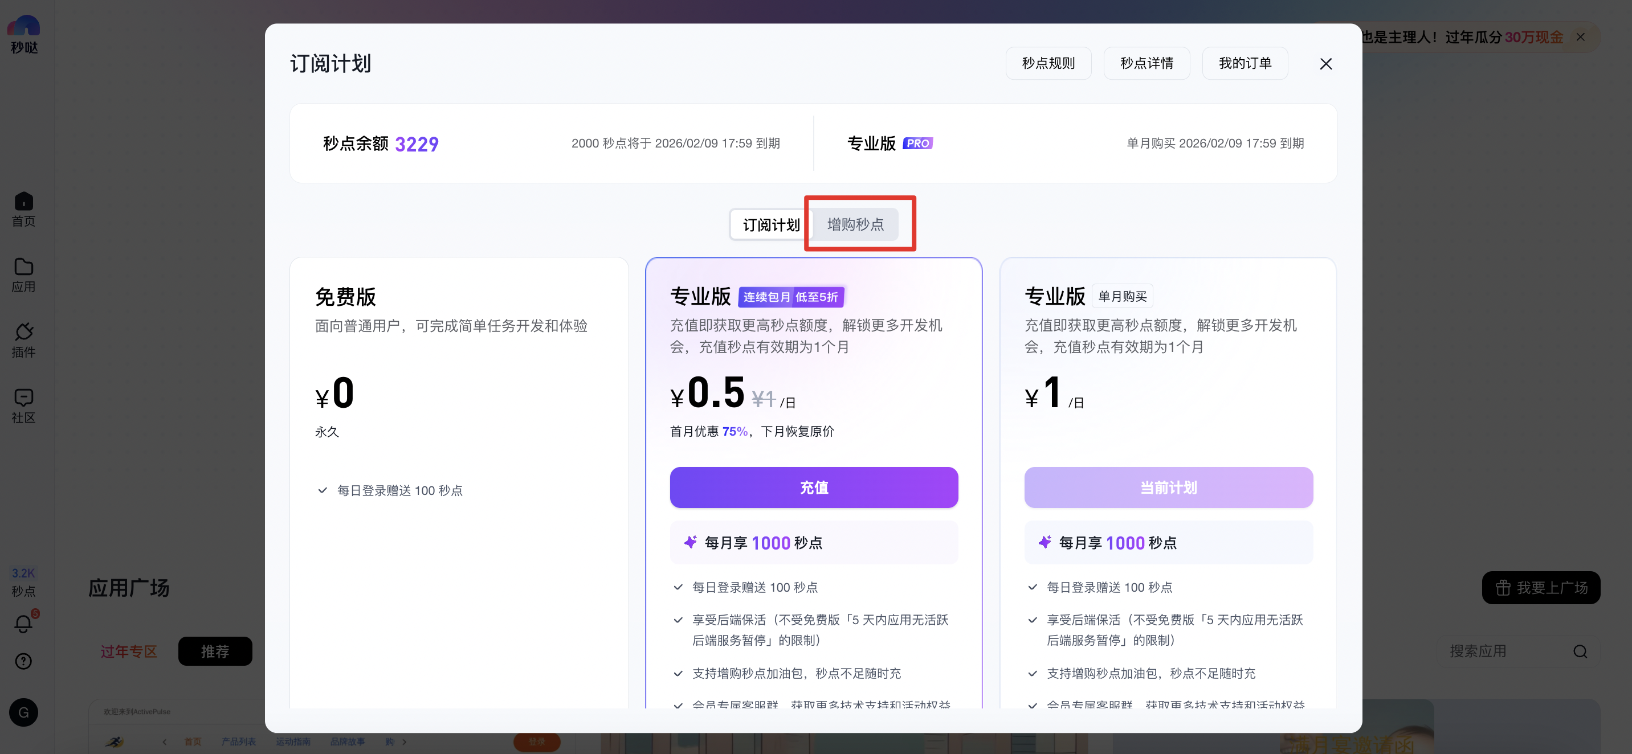The width and height of the screenshot is (1632, 754).
Task: Click the 充值 recharge button
Action: 814,487
